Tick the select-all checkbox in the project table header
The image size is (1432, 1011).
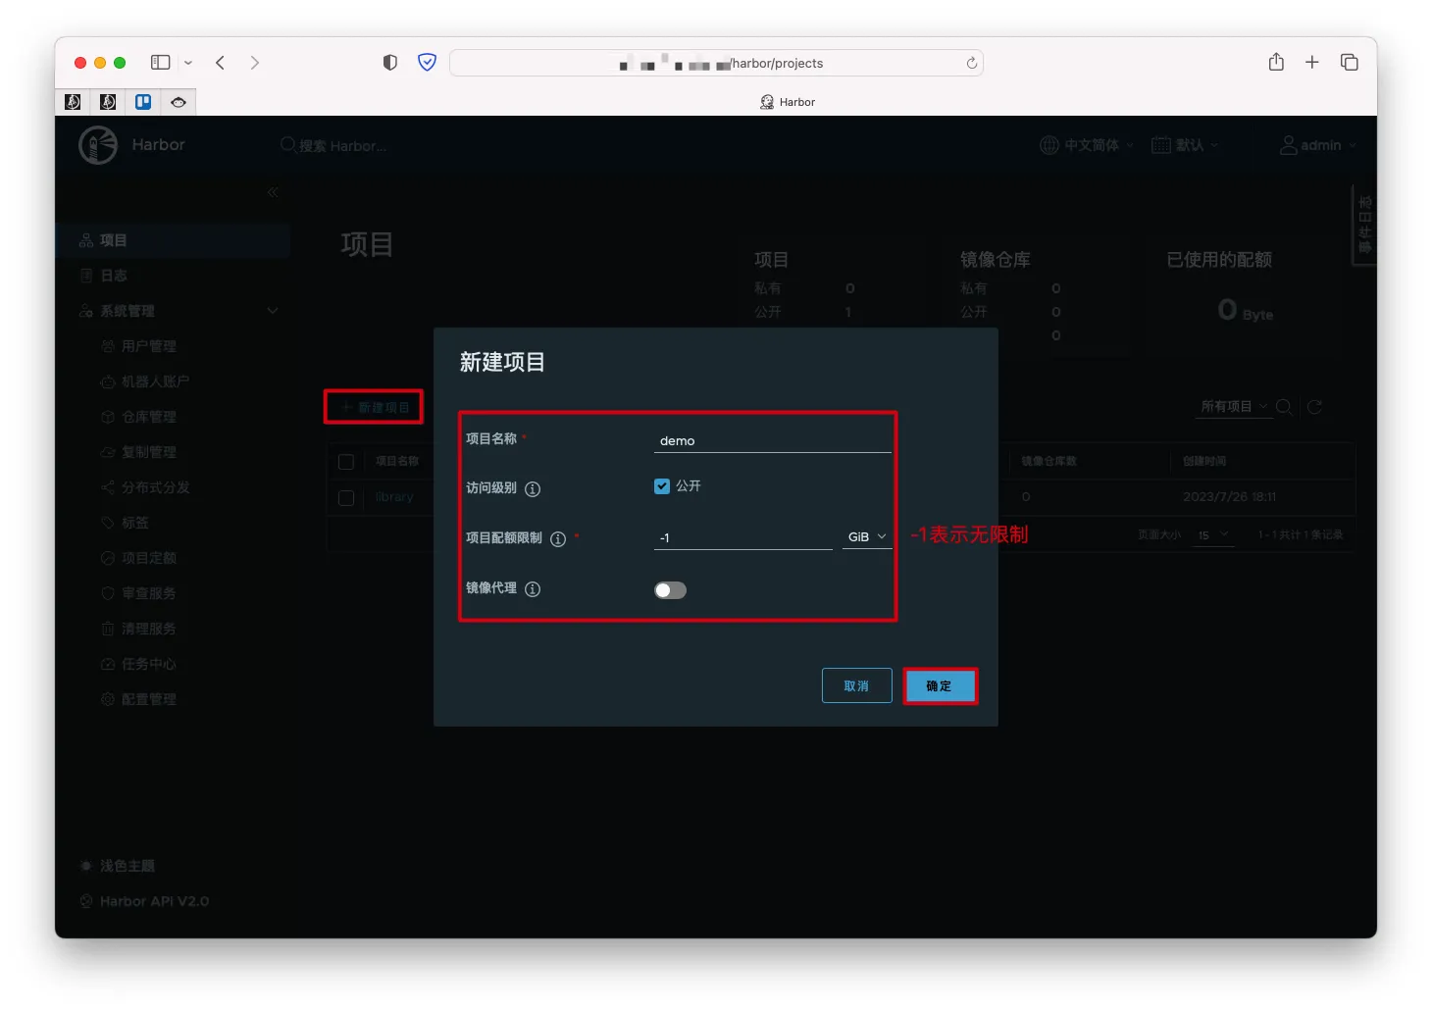346,462
